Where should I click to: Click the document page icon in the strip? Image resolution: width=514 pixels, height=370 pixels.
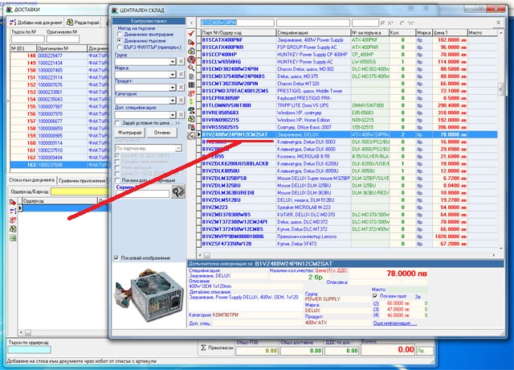[x=191, y=76]
